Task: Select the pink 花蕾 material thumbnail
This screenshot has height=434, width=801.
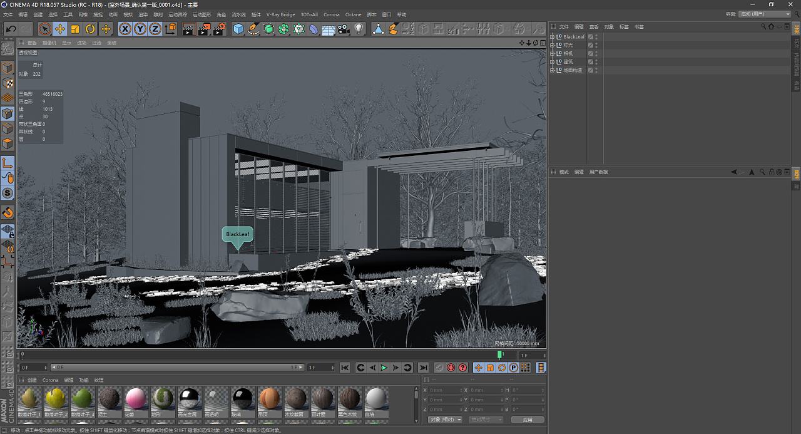Action: (x=136, y=398)
